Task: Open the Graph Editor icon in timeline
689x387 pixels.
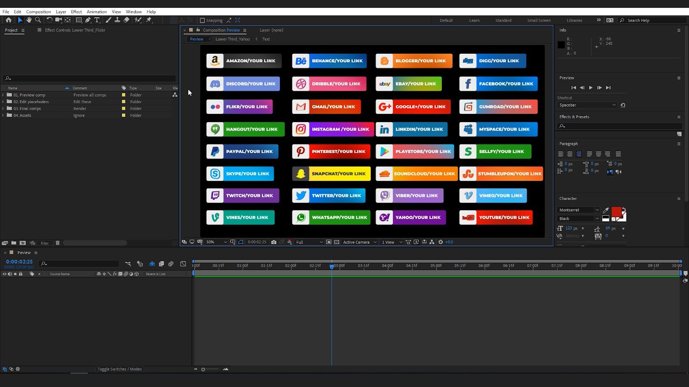Action: coord(183,264)
